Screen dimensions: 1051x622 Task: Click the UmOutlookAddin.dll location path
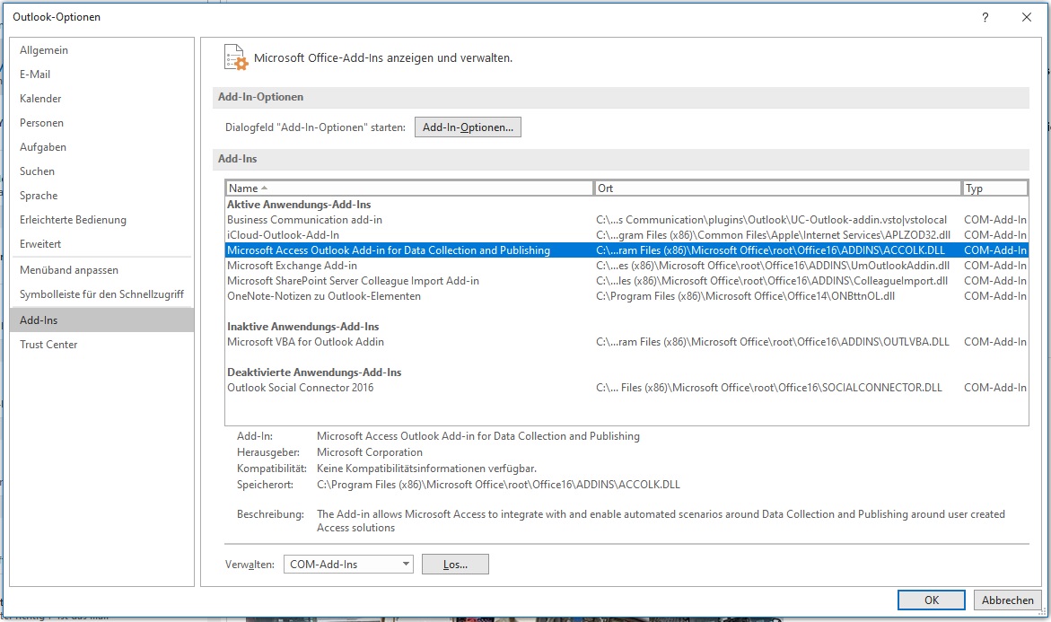coord(773,266)
